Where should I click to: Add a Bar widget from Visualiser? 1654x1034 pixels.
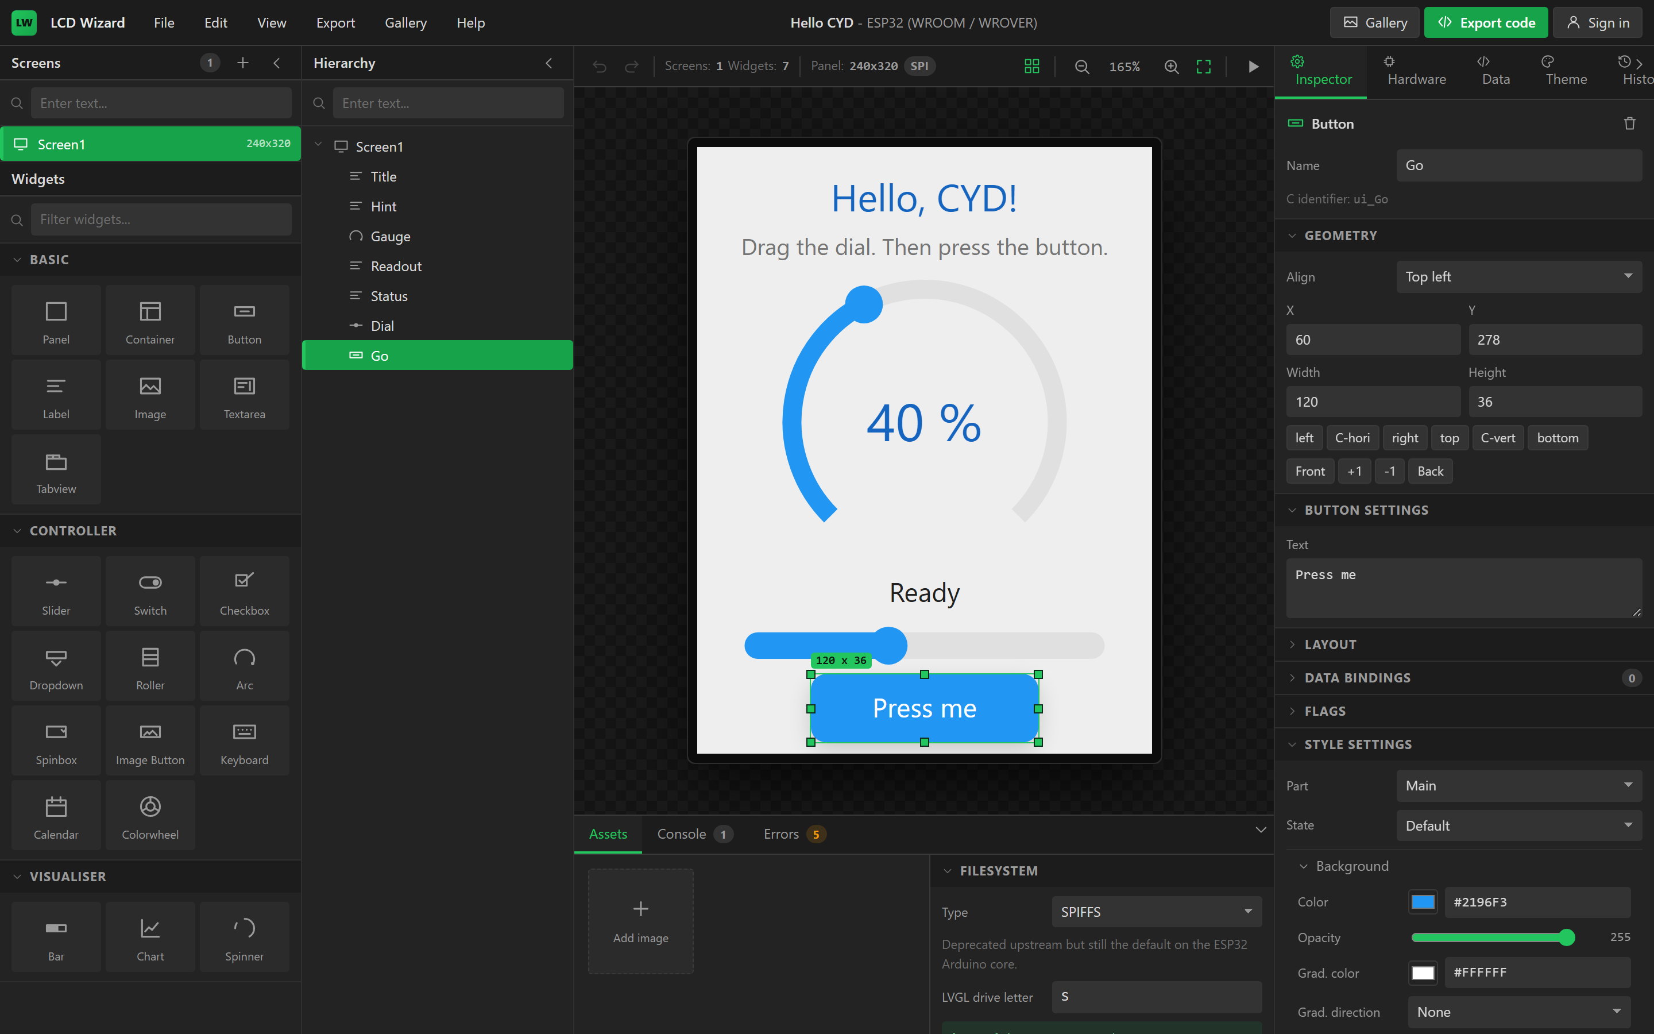(x=56, y=937)
